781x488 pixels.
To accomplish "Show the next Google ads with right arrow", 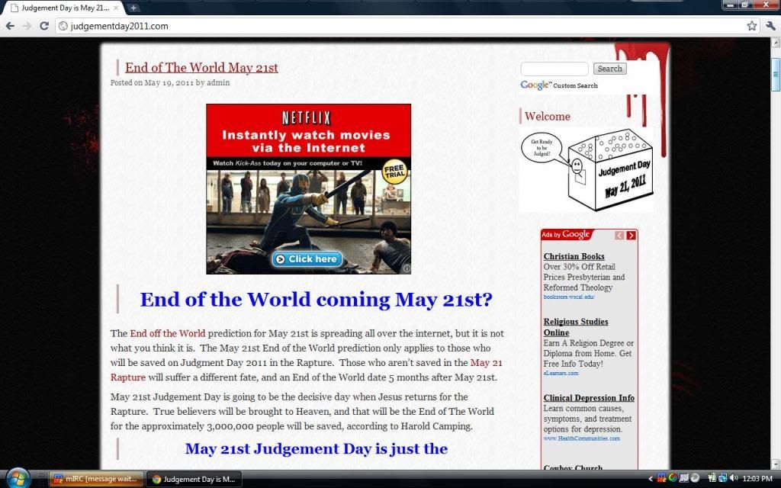I will tap(631, 236).
